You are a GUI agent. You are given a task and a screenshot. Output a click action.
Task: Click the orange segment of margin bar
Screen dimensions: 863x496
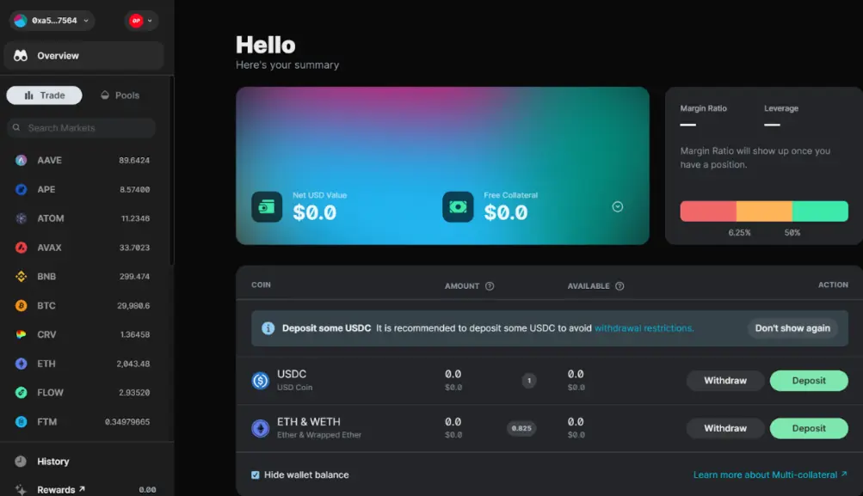764,211
